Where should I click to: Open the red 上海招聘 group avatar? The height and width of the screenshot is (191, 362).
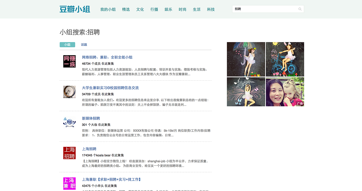[70, 153]
